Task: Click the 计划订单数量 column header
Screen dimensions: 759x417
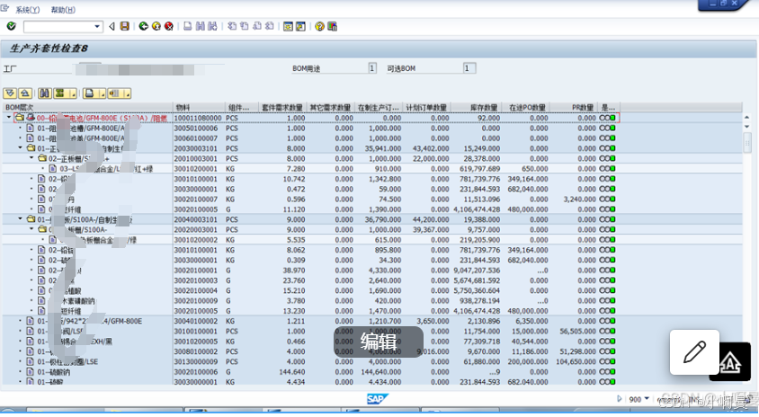Action: pos(426,107)
